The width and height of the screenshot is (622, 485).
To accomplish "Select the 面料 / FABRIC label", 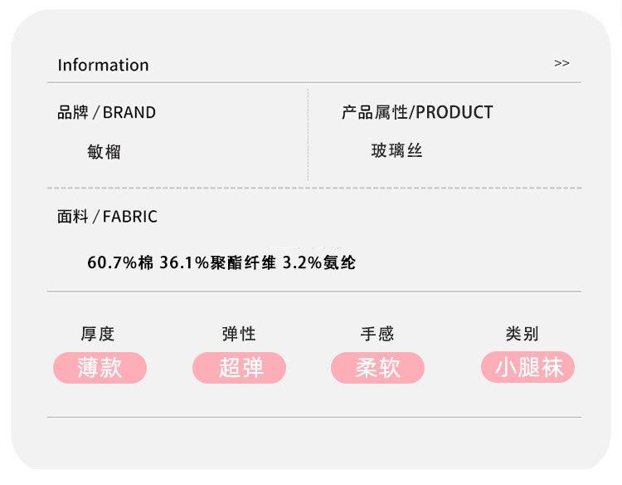I will [x=107, y=217].
